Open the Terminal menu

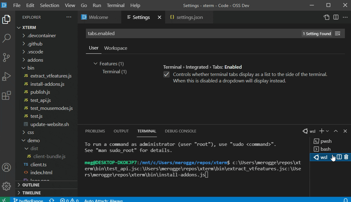(x=115, y=5)
